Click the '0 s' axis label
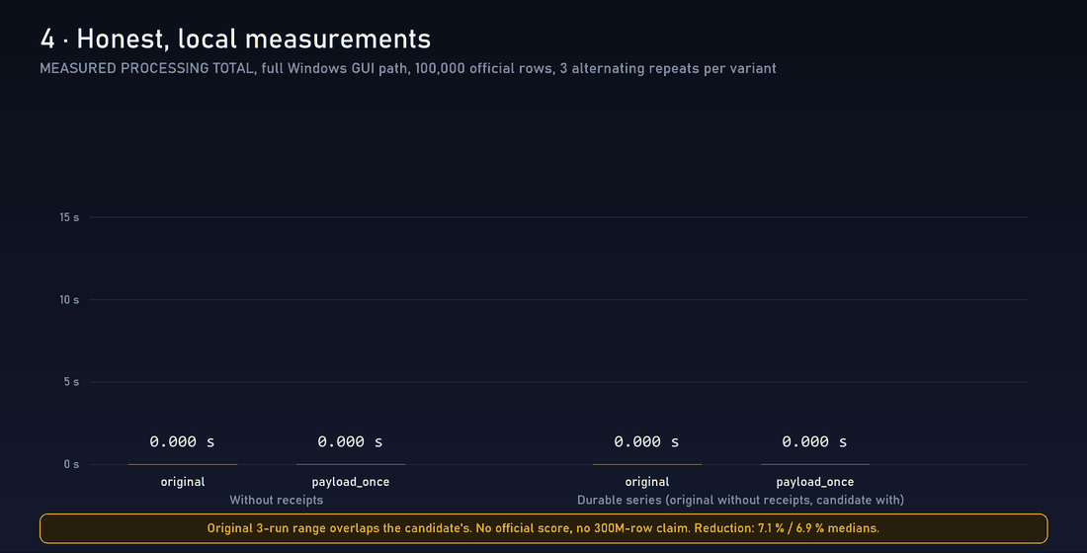1087x553 pixels. 71,464
